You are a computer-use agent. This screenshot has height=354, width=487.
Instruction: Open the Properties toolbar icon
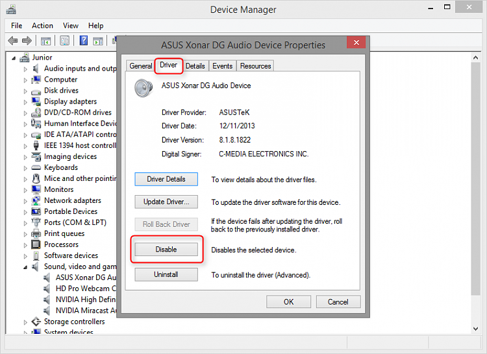[x=64, y=41]
